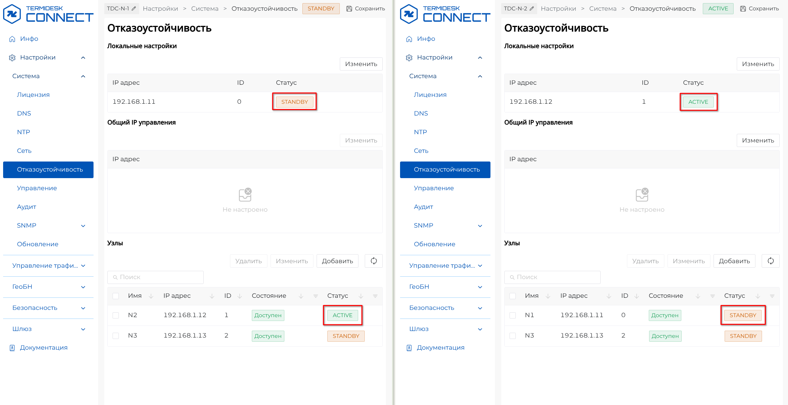Click filter icon on left Статус column
This screenshot has width=788, height=405.
(x=375, y=296)
